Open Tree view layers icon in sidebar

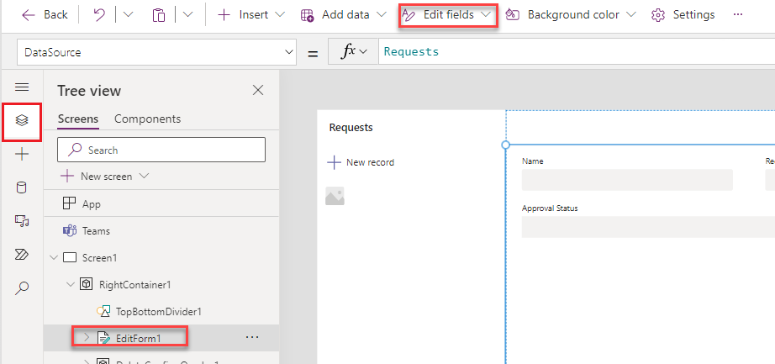pos(22,120)
